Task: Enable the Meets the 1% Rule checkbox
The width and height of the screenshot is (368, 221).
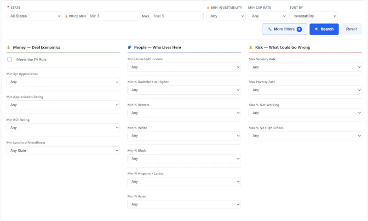Action: click(10, 59)
